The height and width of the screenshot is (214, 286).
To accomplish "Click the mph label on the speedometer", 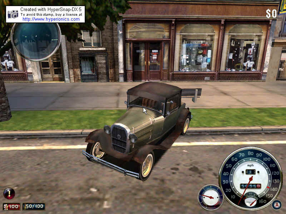I will point(250,165).
